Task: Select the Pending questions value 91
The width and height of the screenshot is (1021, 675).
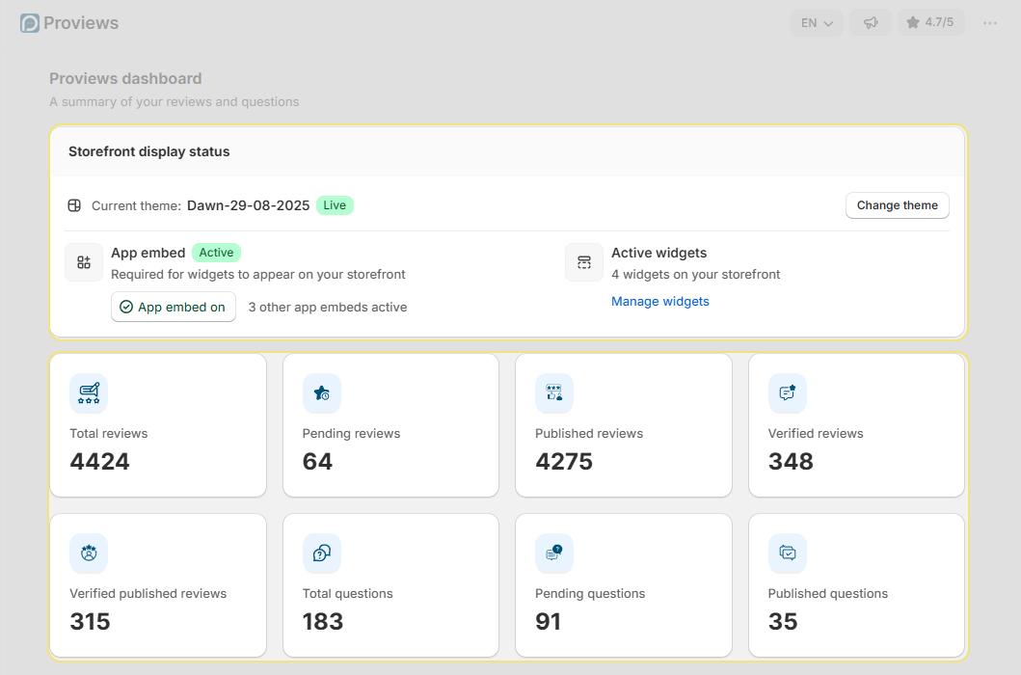Action: coord(548,622)
